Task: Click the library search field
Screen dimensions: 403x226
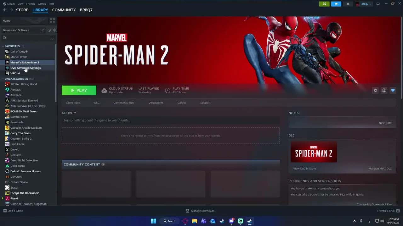Action: [25, 38]
